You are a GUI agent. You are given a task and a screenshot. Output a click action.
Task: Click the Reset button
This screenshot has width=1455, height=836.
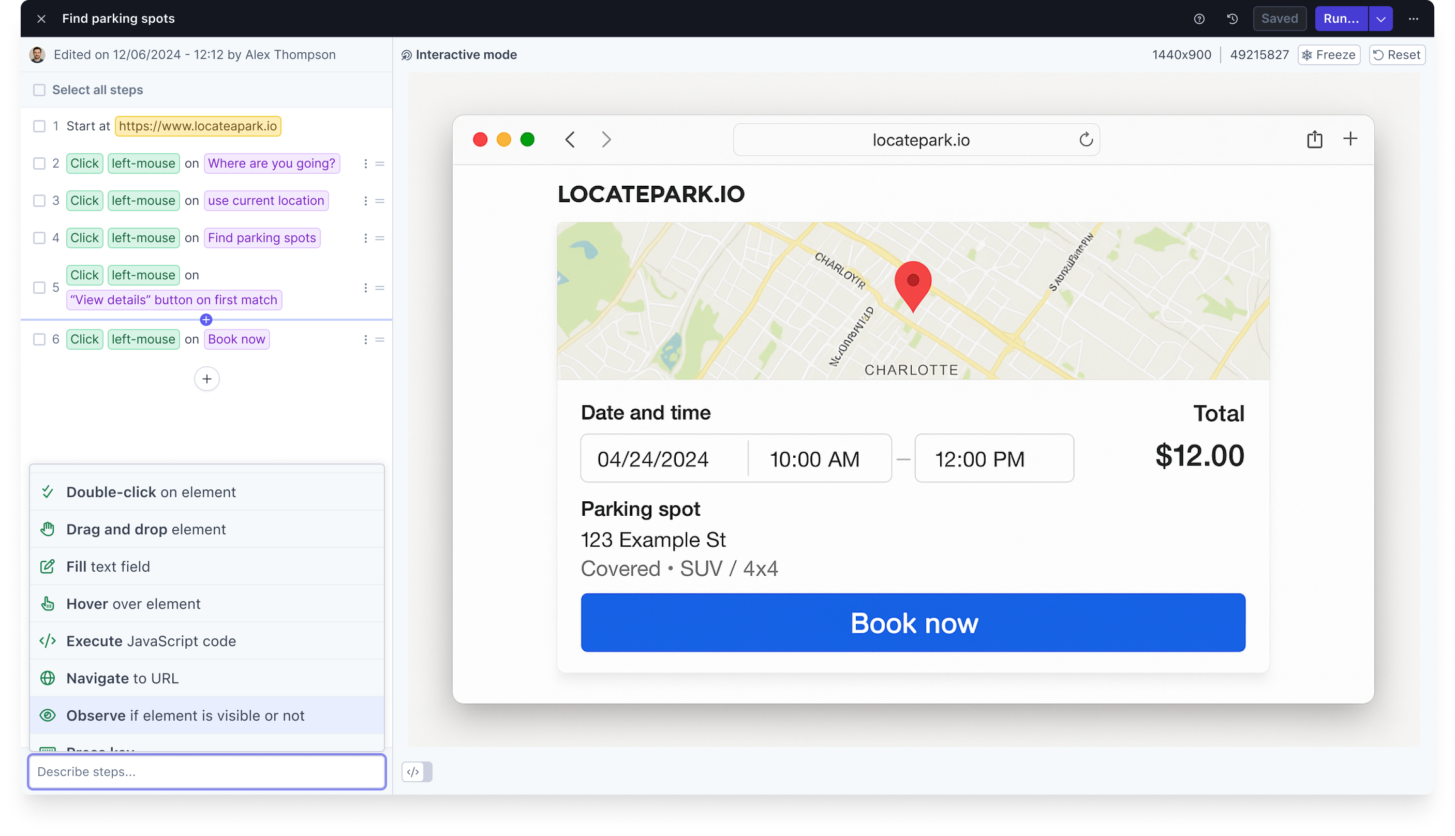(x=1397, y=54)
